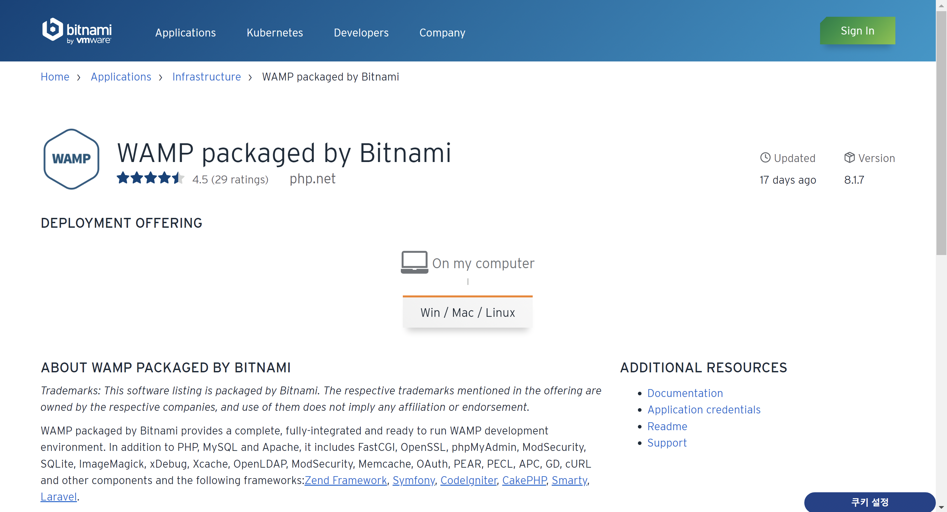Follow the Zend Framework link
The image size is (947, 512).
coord(346,480)
